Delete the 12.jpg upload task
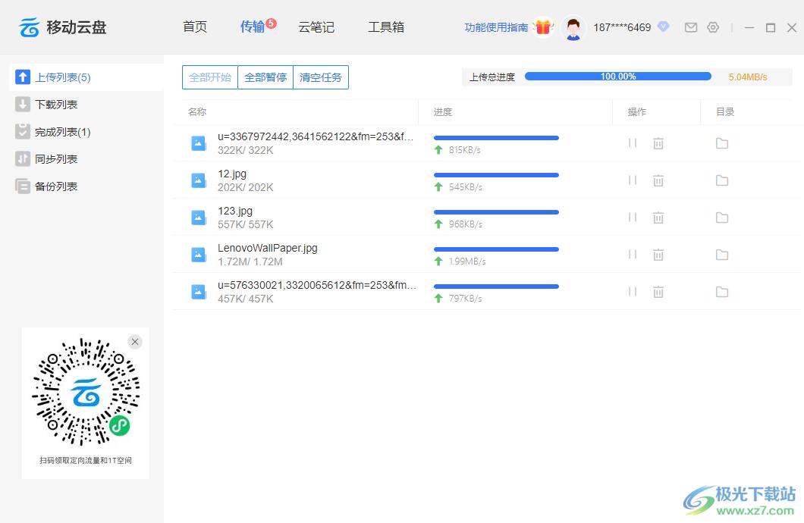This screenshot has width=804, height=523. (658, 180)
